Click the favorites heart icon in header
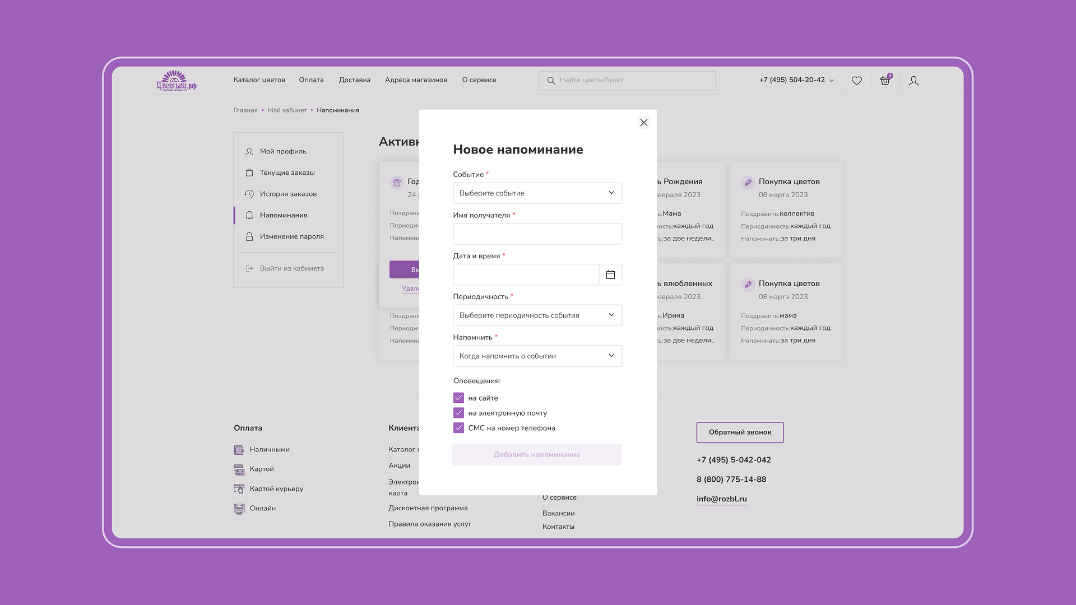The height and width of the screenshot is (605, 1076). click(856, 81)
